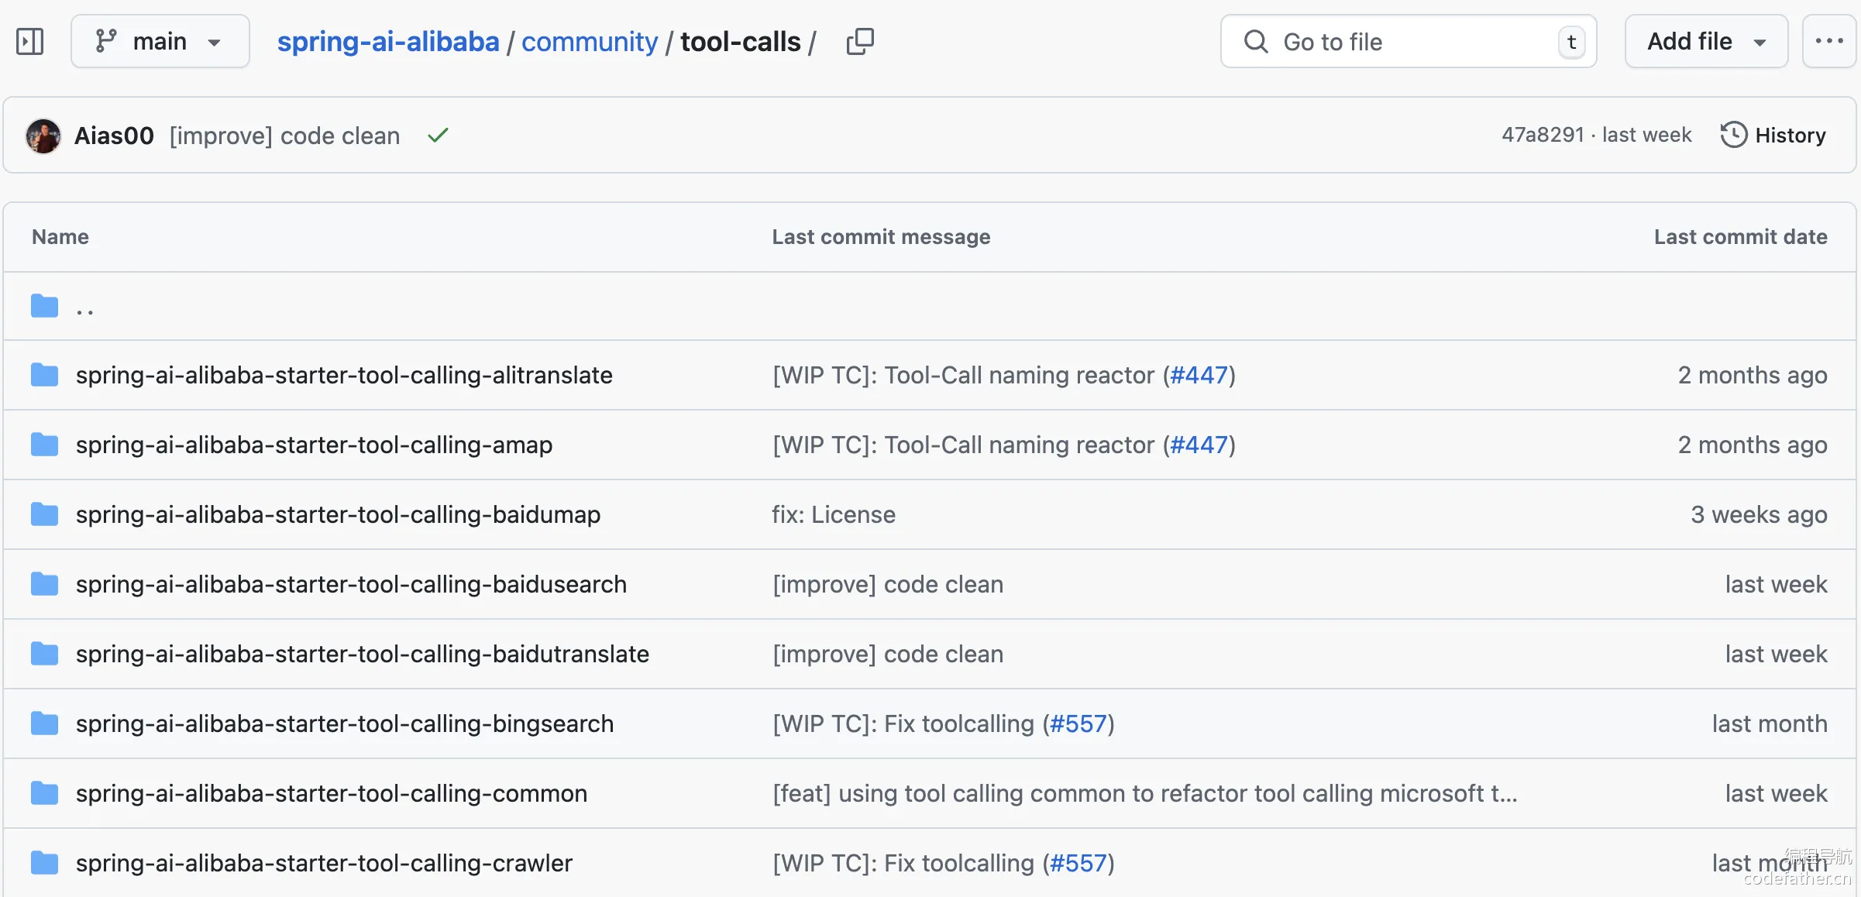Open pull request #557 in bingsearch row

pyautogui.click(x=1078, y=723)
